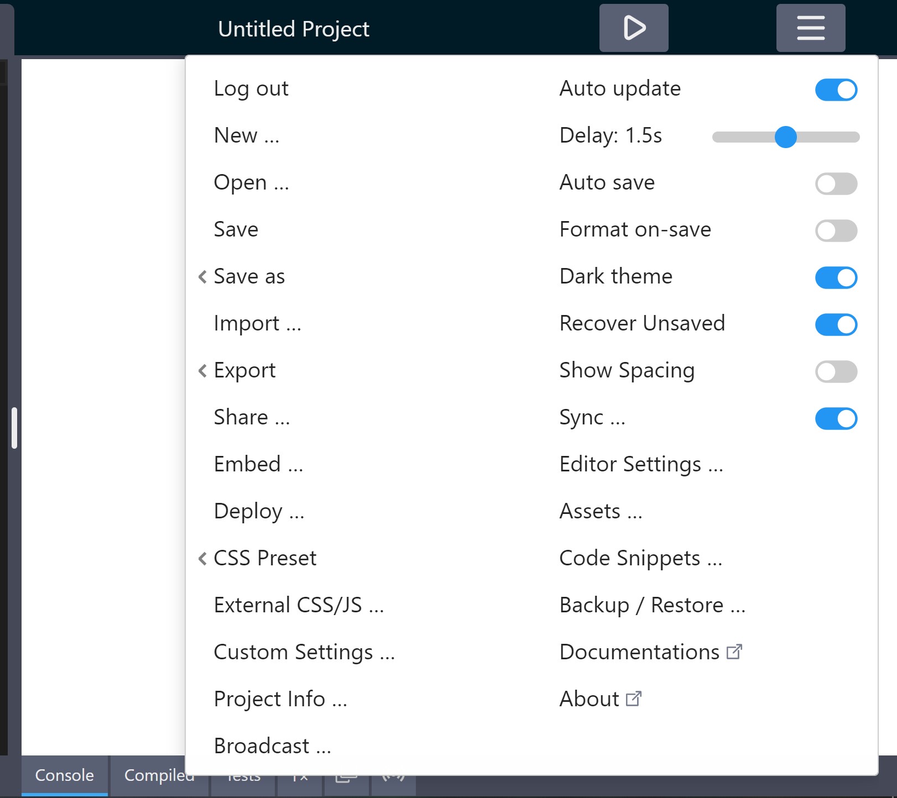Viewport: 897px width, 798px height.
Task: Click the broadcast icon in the bottom bar
Action: (393, 777)
